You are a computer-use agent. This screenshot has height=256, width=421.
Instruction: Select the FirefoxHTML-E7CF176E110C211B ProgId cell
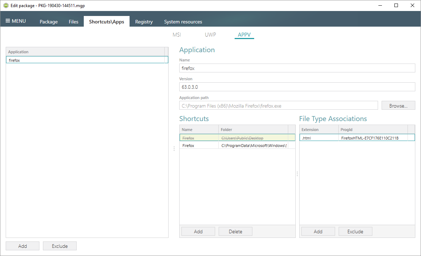pos(373,138)
